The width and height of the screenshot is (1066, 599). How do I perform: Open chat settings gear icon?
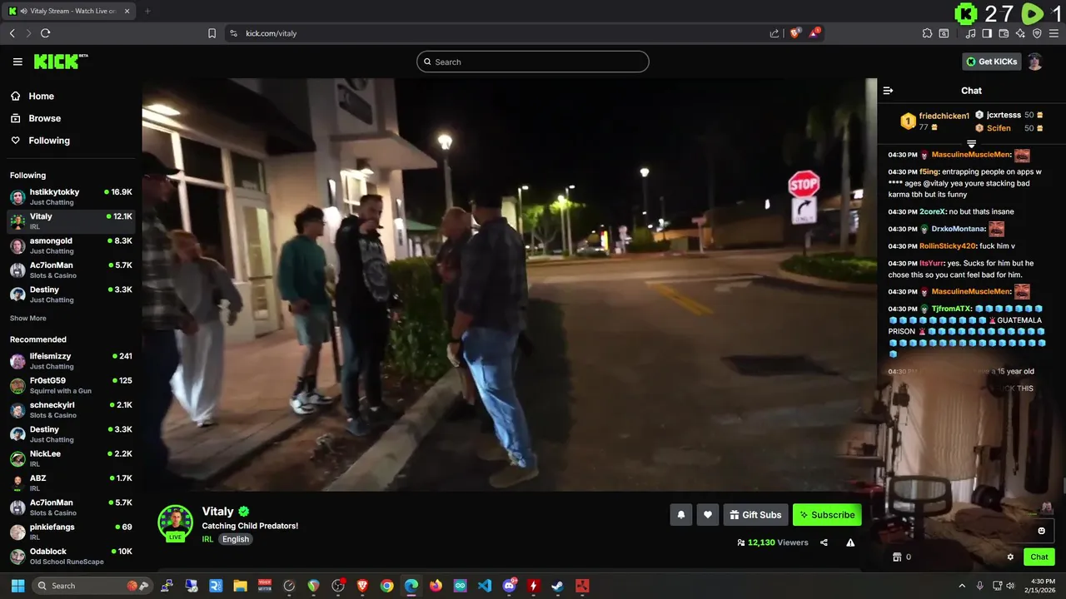[x=1010, y=557]
